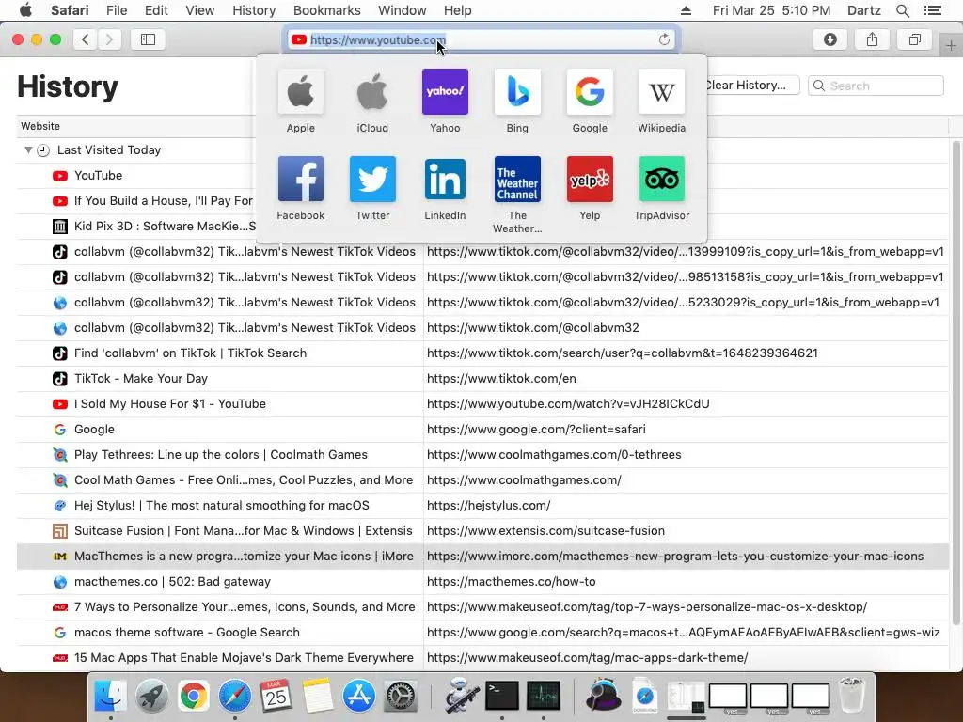Open the View menu

(x=199, y=10)
